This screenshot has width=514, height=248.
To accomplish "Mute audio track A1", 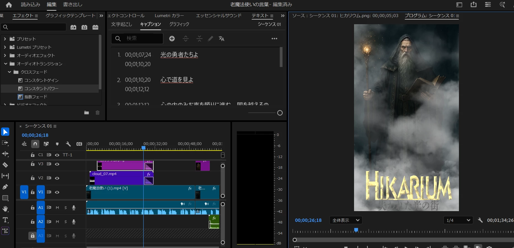I will [x=57, y=208].
